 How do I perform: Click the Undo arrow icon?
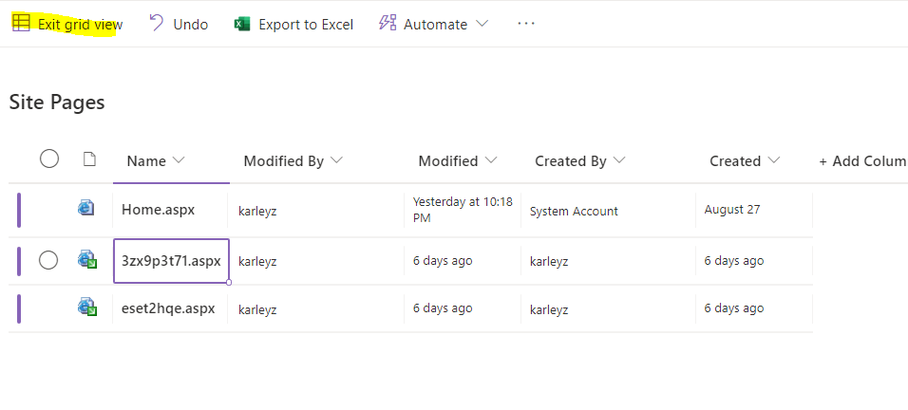click(x=157, y=24)
